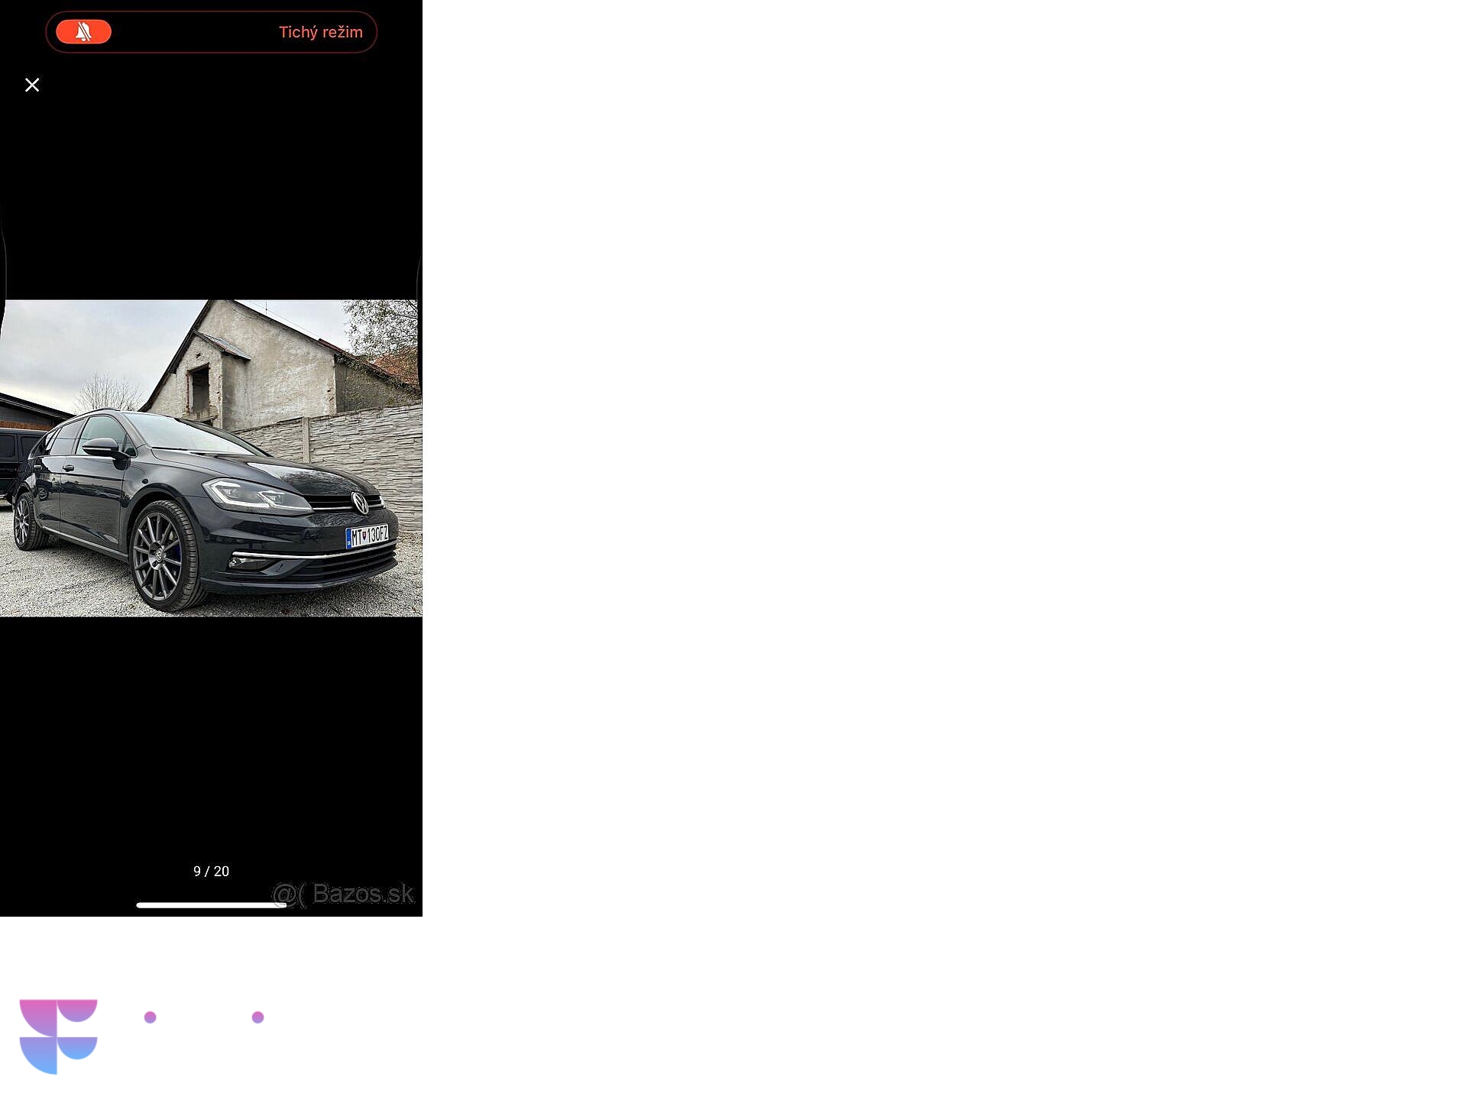Click the first purple dot beside the logo
Screen dimensions: 1467x1100
[x=151, y=1017]
